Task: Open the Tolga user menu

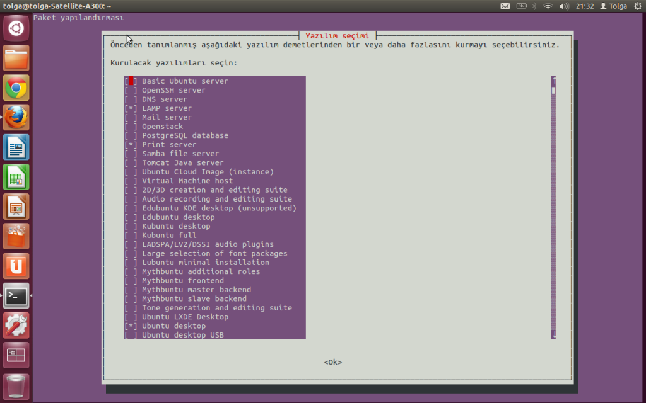Action: (613, 6)
